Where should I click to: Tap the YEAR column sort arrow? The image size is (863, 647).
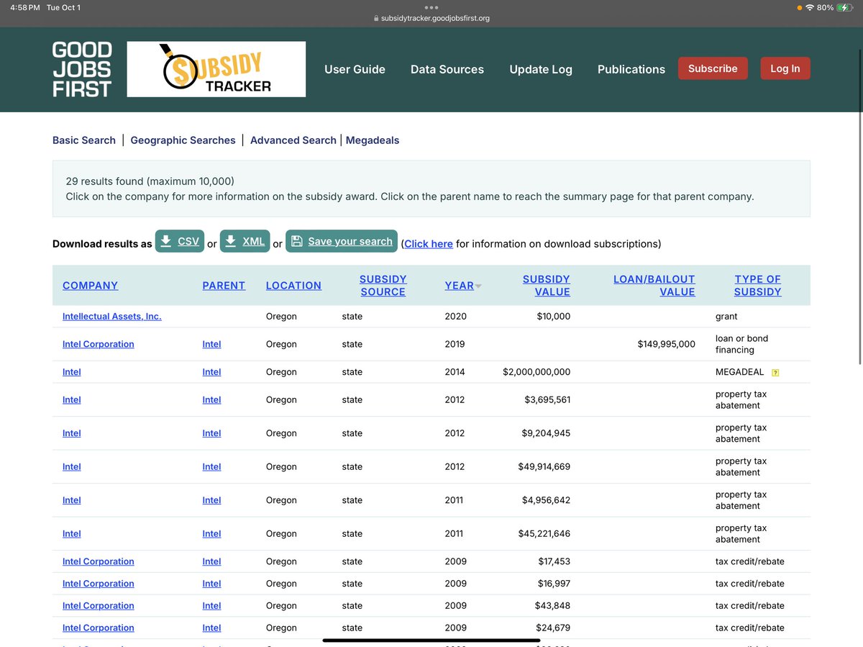point(478,286)
